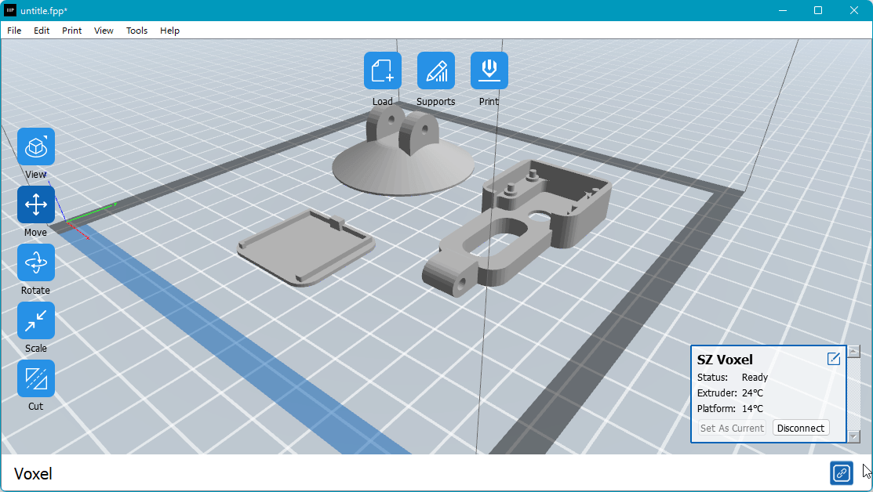Click printer list scrollbar up arrow
This screenshot has height=492, width=873.
853,352
